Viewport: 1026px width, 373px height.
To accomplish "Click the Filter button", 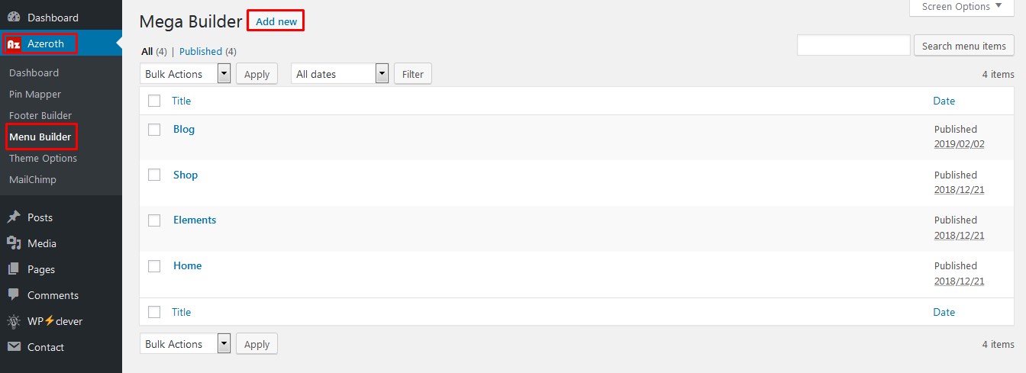I will coord(413,74).
